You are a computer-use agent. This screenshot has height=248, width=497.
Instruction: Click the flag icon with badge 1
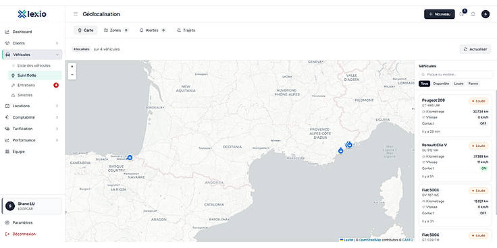click(461, 14)
